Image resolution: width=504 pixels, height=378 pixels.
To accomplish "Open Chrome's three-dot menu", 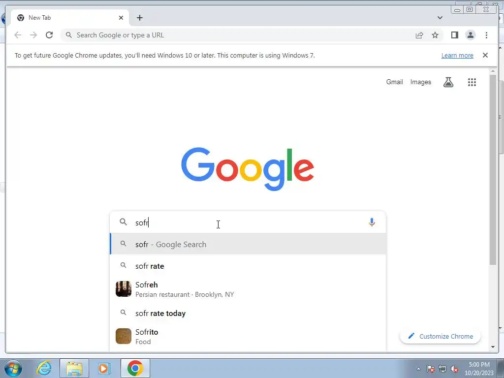I will (486, 35).
